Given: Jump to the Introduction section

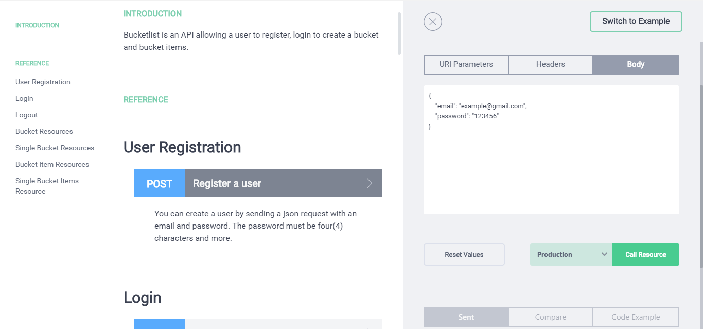Looking at the screenshot, I should pos(37,25).
